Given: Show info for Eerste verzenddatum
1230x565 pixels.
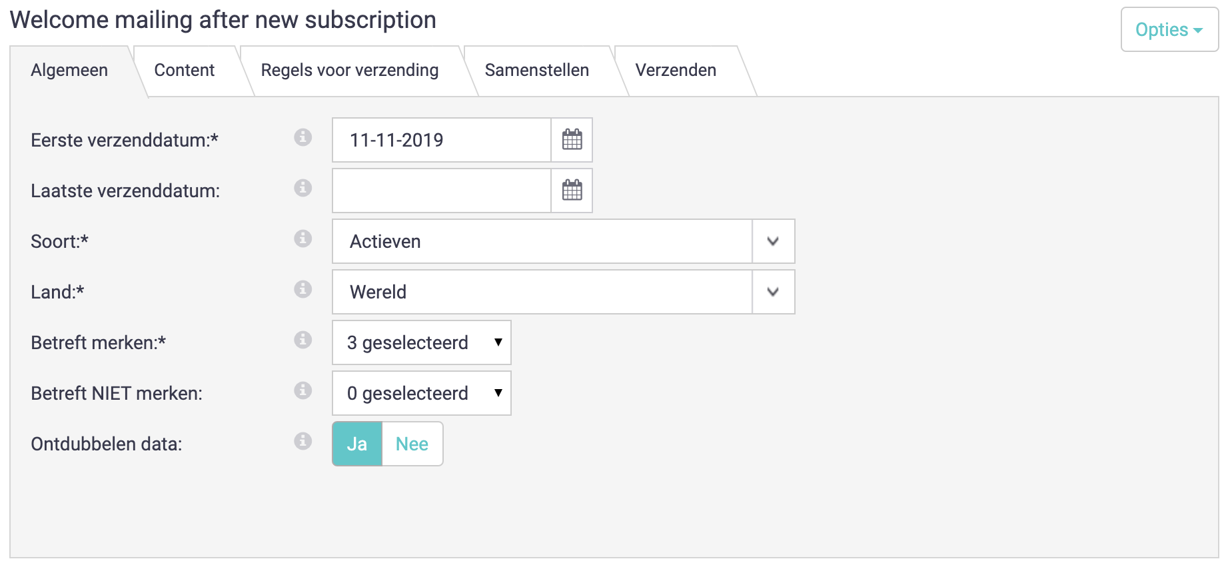Looking at the screenshot, I should point(303,137).
